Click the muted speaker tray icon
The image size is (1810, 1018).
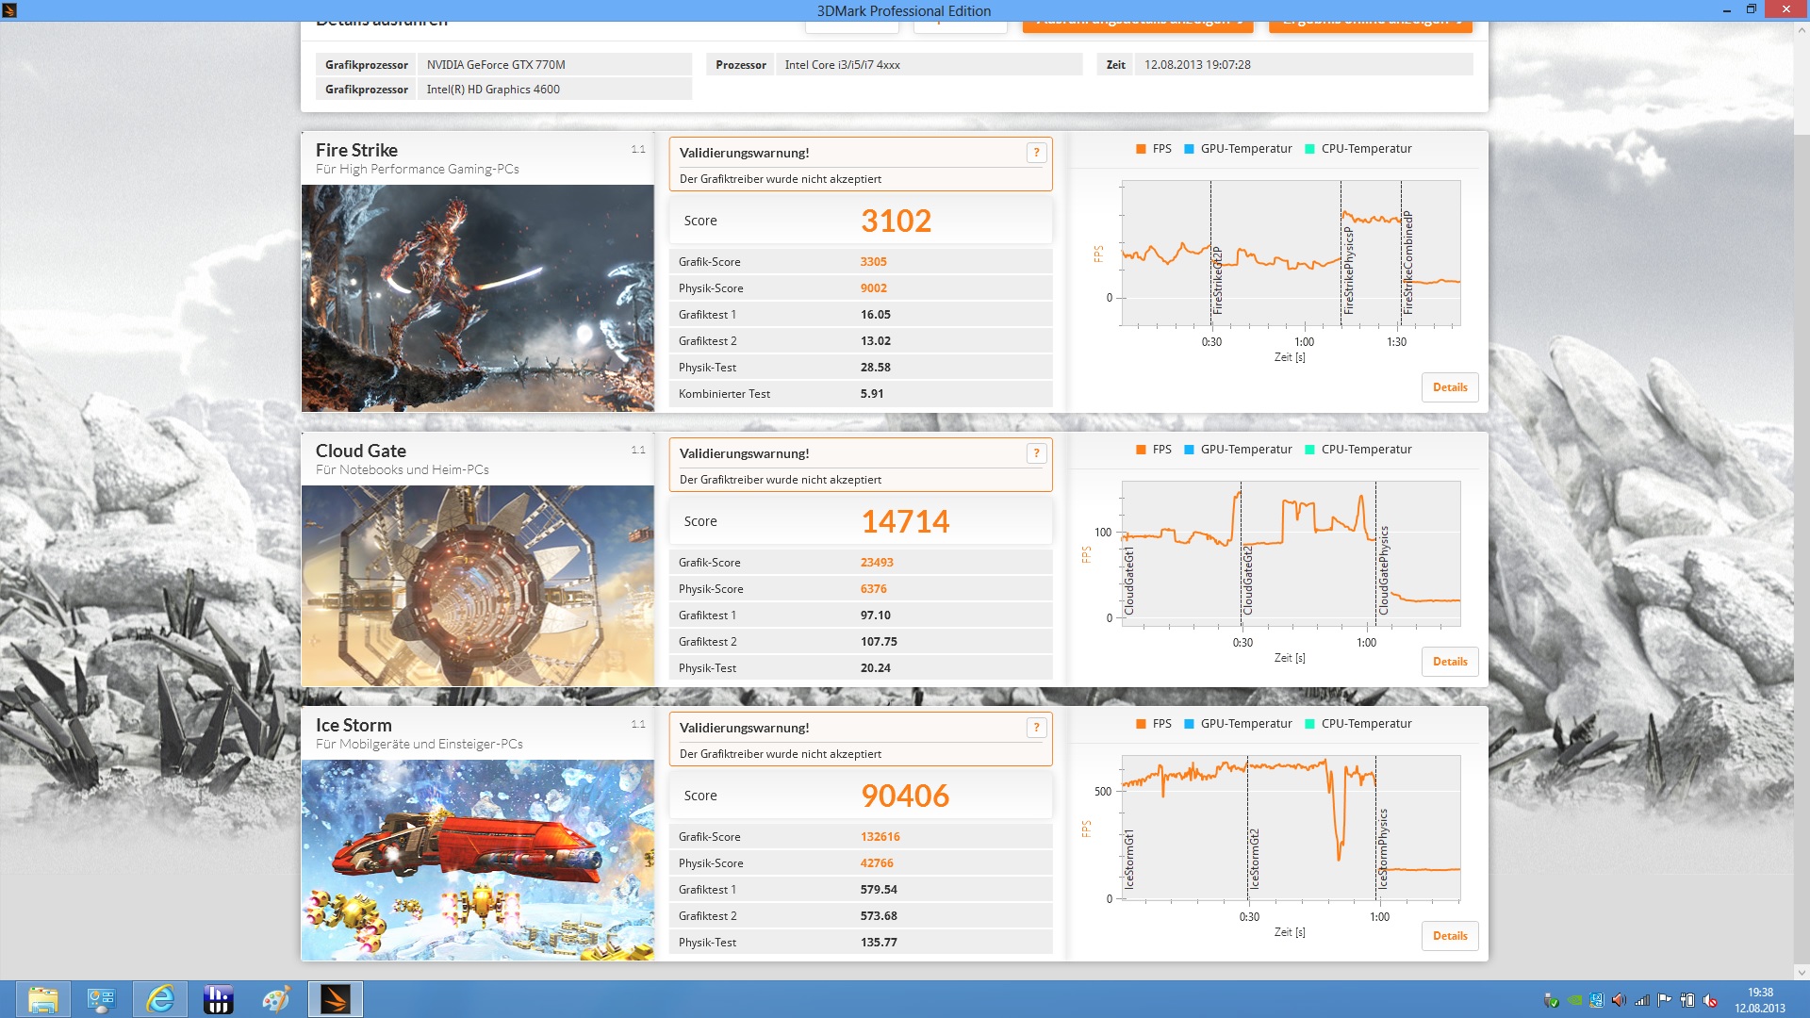(1710, 1000)
